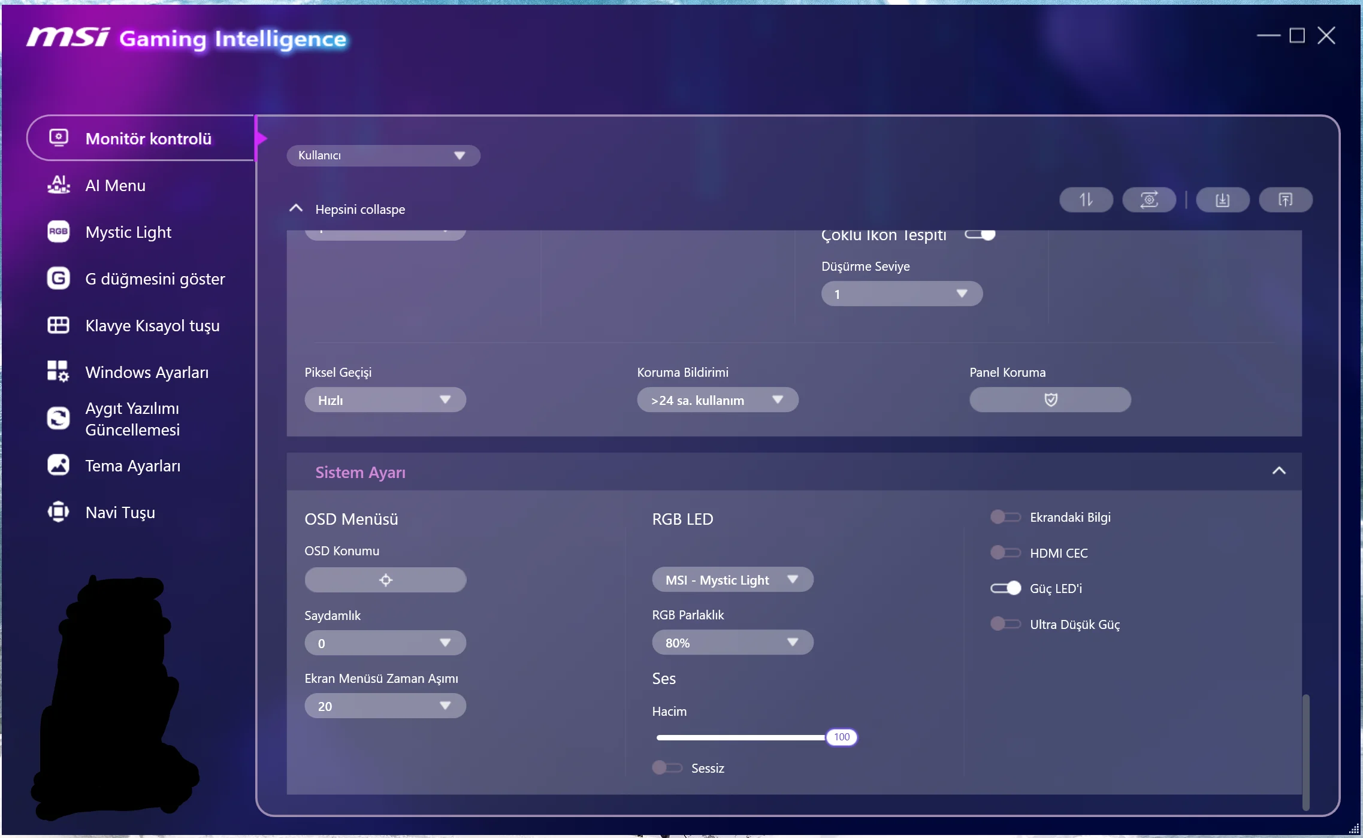Click the Sistem Ayarı section header

[x=794, y=472]
